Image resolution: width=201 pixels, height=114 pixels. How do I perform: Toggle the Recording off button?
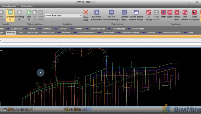[20, 15]
